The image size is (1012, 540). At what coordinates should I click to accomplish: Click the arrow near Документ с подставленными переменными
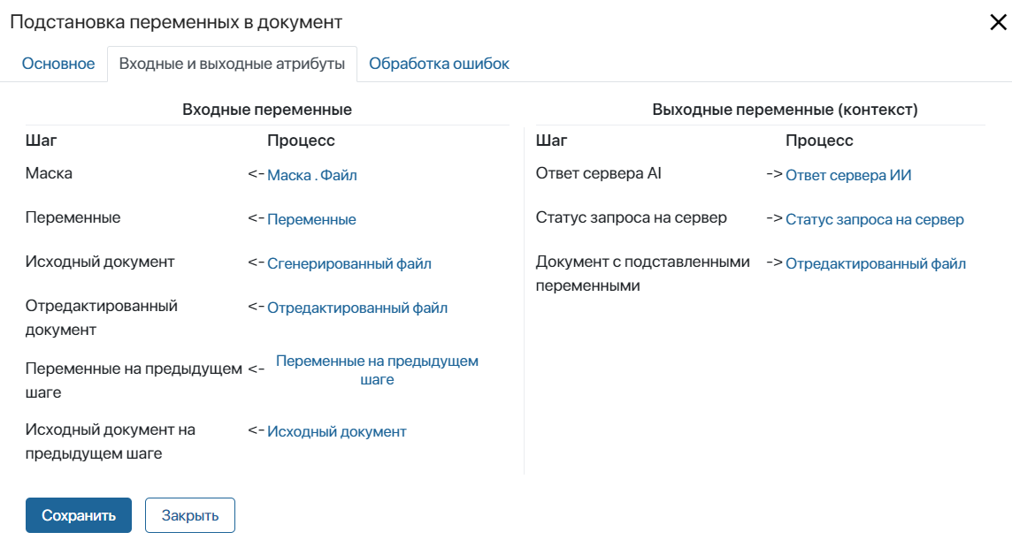click(x=774, y=262)
